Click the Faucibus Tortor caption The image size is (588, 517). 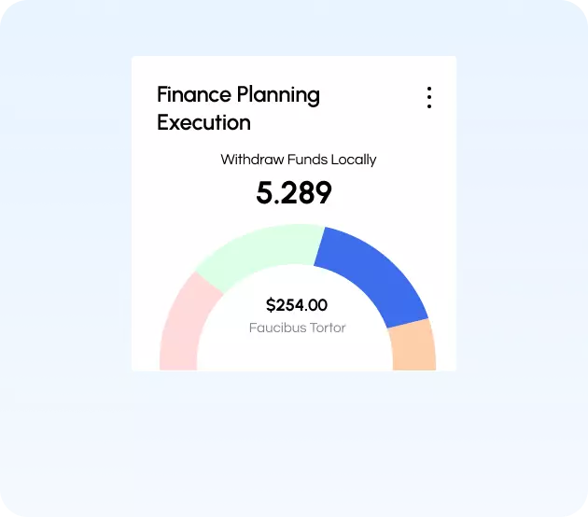pos(297,328)
